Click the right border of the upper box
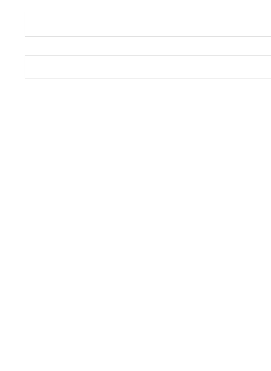Viewport: 271px width, 371px height. pos(270,24)
